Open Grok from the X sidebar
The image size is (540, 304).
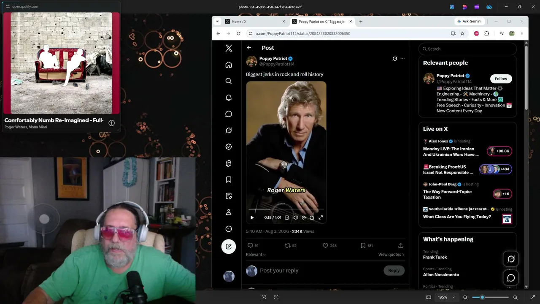(229, 130)
